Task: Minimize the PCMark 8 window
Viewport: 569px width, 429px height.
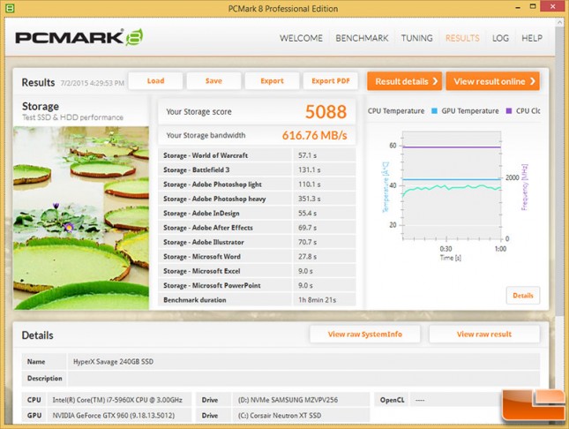Action: point(518,7)
